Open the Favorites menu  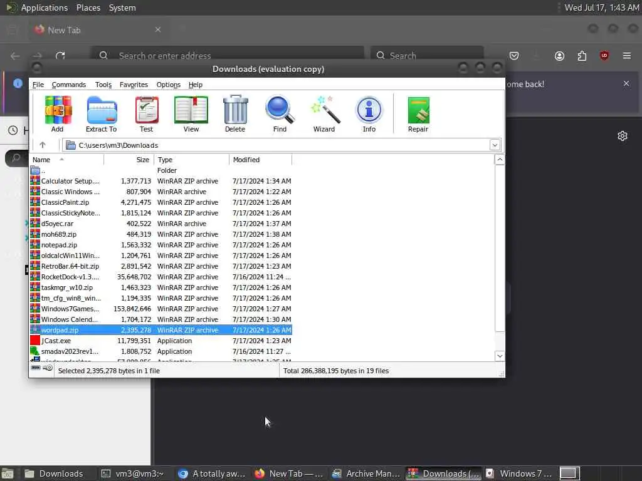pyautogui.click(x=134, y=85)
